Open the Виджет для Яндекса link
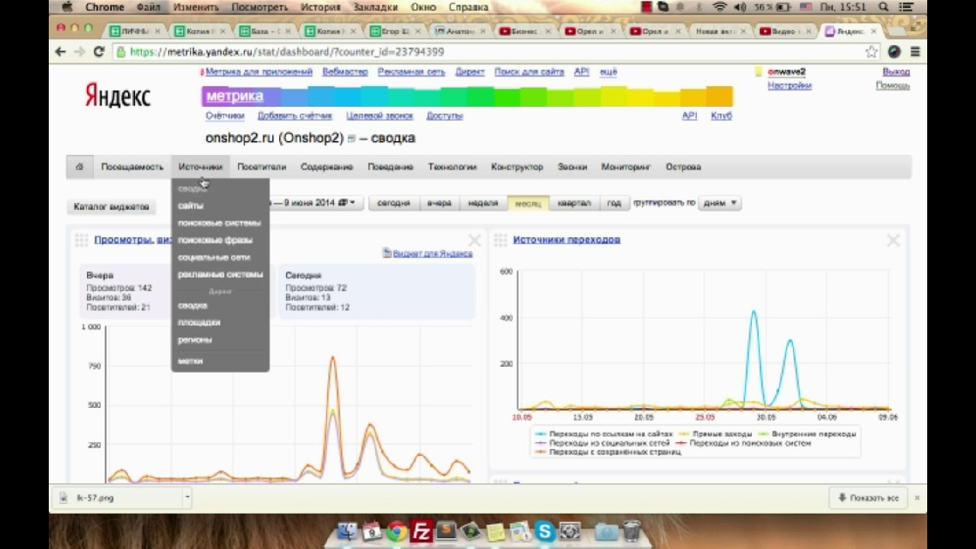 (432, 254)
